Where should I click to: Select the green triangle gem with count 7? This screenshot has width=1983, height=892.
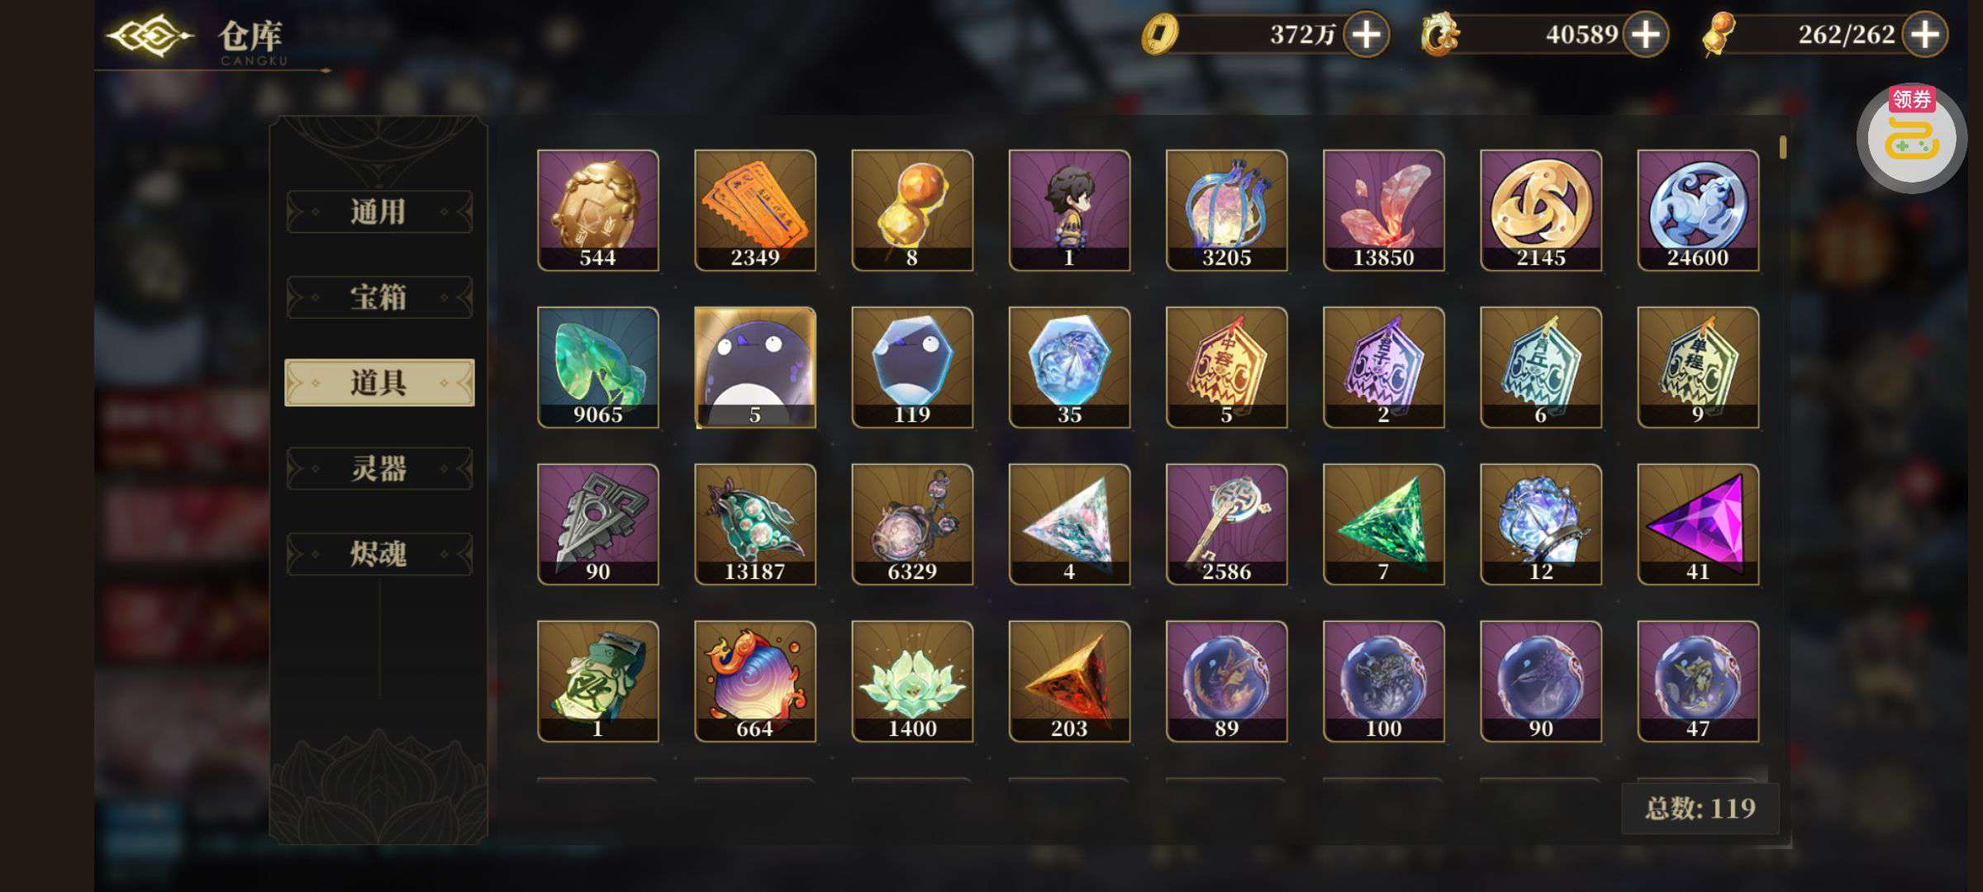pos(1383,524)
